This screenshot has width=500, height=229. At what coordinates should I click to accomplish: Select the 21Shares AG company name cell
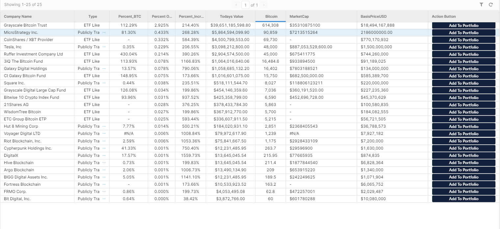pos(37,105)
